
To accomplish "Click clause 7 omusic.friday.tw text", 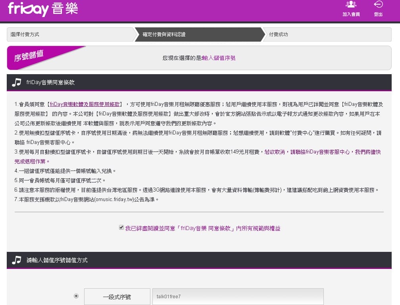I will 87,199.
